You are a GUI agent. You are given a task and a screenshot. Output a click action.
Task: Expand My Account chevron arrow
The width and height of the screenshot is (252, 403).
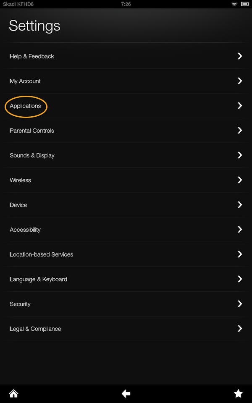240,81
